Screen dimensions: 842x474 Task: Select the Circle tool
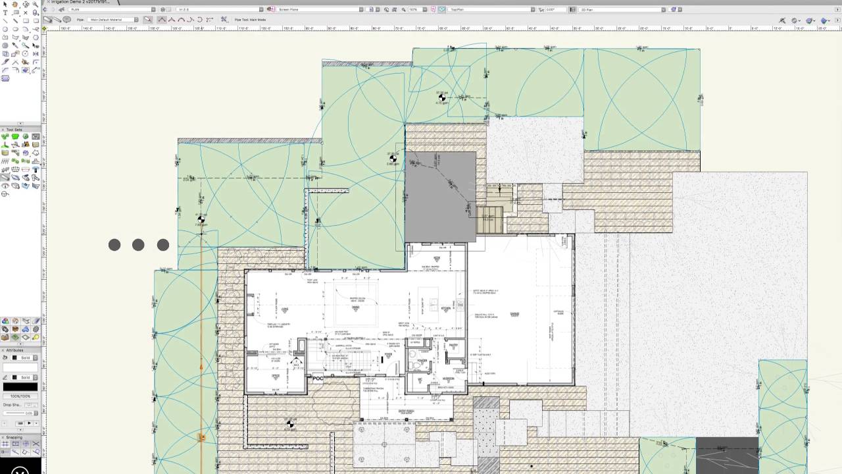5,29
